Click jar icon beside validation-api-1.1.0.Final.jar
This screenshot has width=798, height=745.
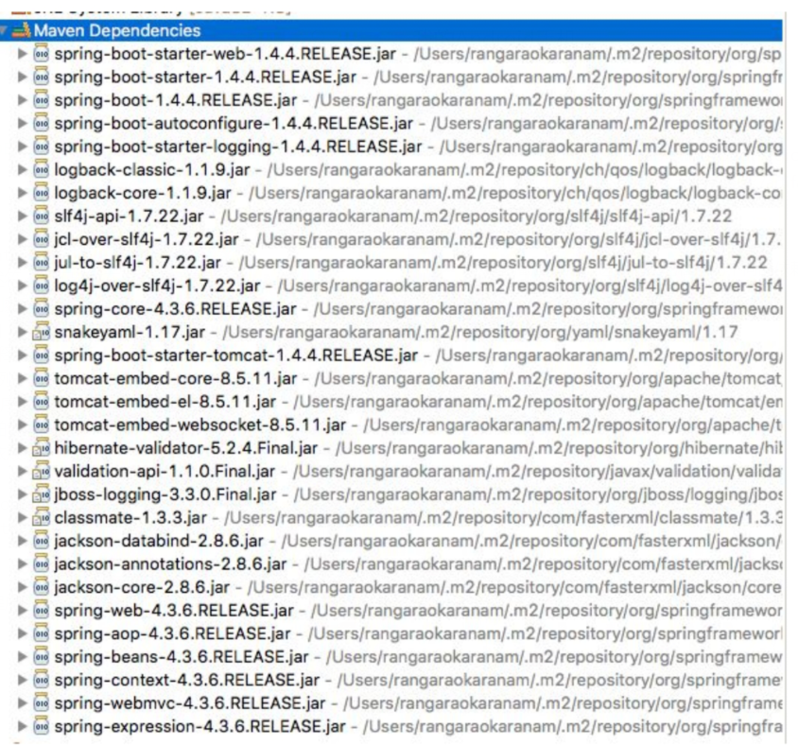pyautogui.click(x=41, y=471)
